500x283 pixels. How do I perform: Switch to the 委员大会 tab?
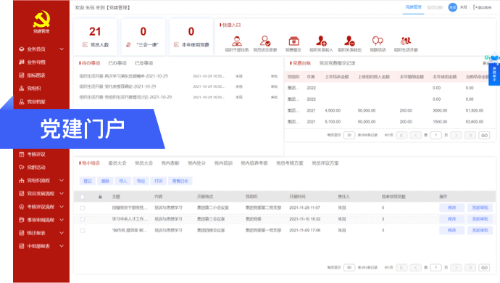click(x=117, y=163)
